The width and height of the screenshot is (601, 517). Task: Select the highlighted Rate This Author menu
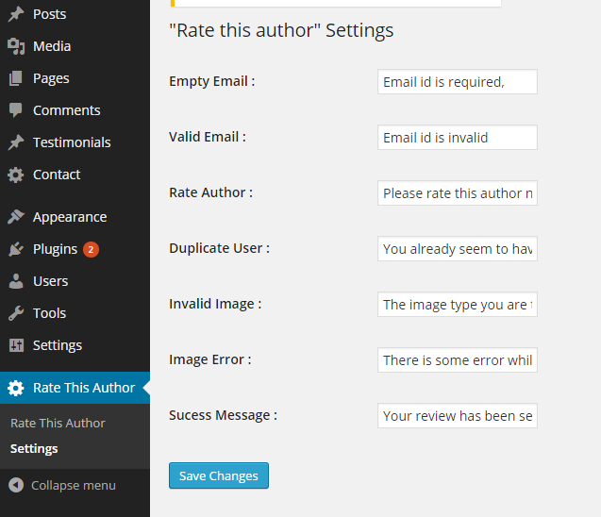(75, 388)
